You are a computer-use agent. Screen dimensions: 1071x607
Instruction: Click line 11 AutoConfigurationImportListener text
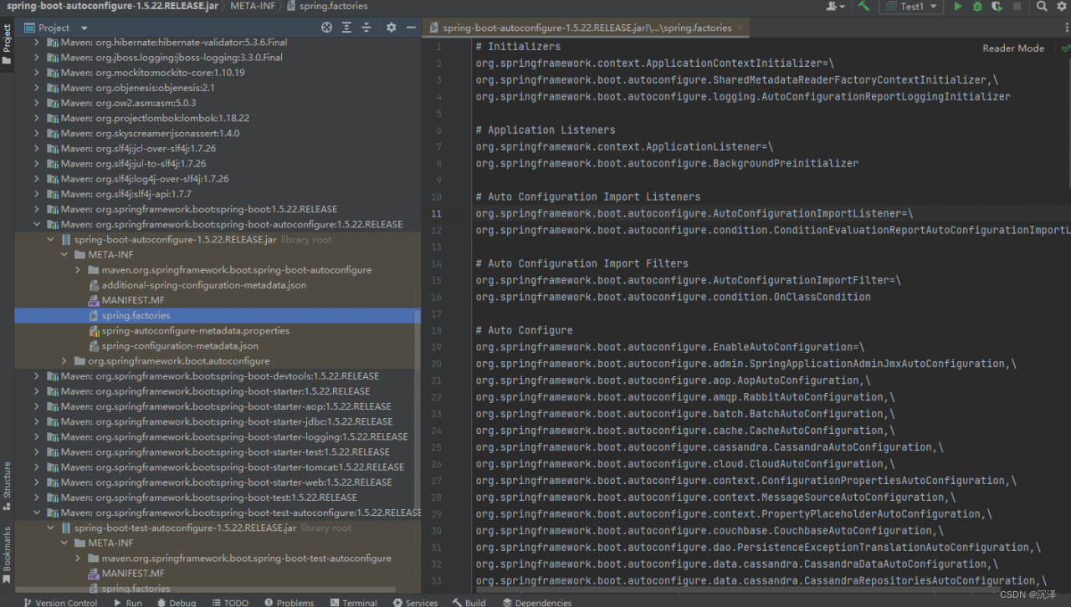coord(694,213)
